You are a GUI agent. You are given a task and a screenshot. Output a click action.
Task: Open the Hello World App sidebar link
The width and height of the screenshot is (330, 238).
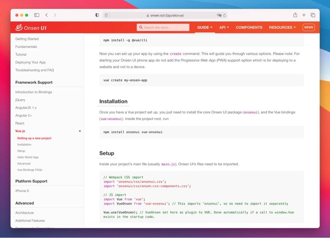pyautogui.click(x=27, y=157)
